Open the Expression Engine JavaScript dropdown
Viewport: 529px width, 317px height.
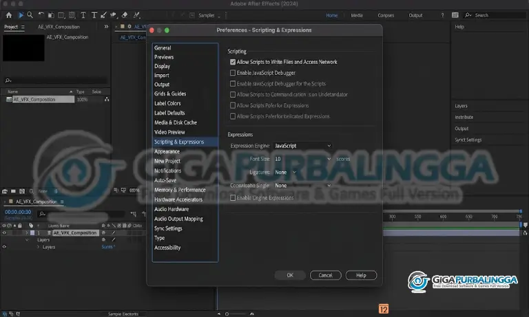(302, 146)
